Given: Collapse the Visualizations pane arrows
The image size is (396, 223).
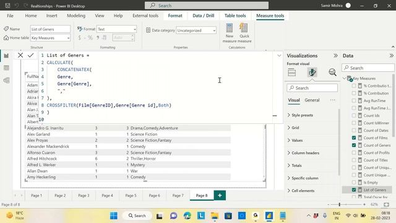Looking at the screenshot, I should point(335,56).
